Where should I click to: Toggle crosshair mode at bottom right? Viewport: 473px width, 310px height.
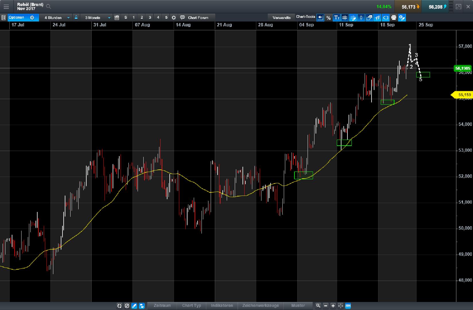point(340,306)
